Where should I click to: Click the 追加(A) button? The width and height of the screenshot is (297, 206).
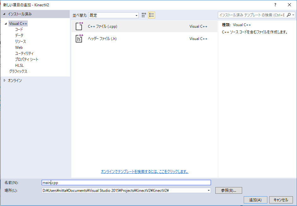click(255, 200)
